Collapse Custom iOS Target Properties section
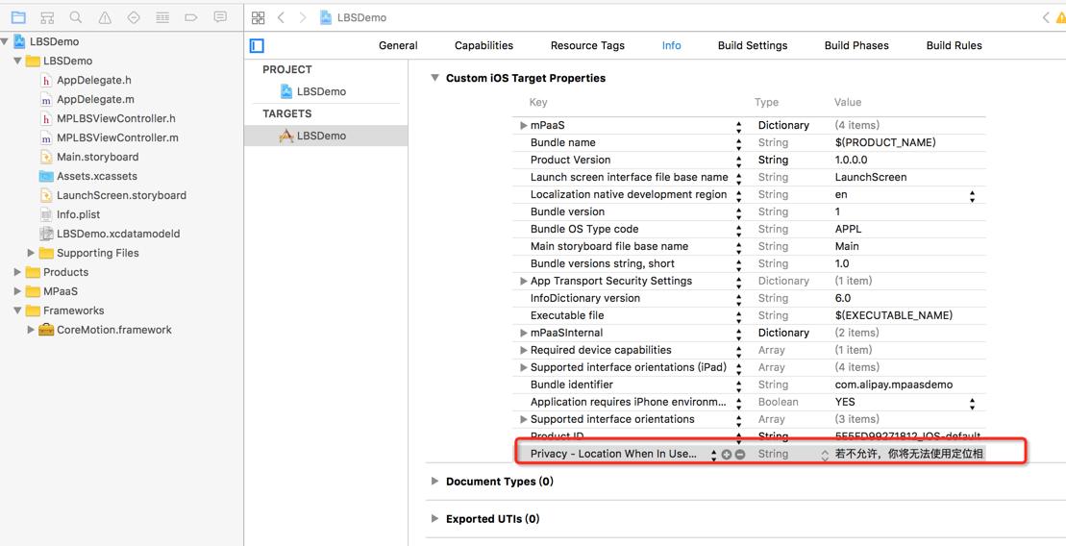This screenshot has height=546, width=1066. pos(435,78)
